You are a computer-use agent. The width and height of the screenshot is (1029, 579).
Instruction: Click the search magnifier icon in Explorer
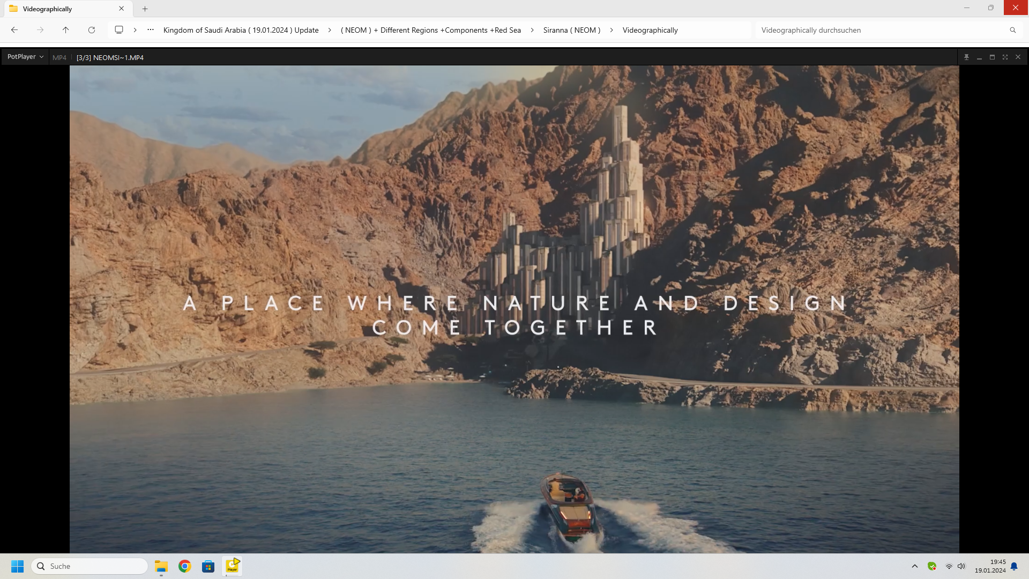(1012, 30)
